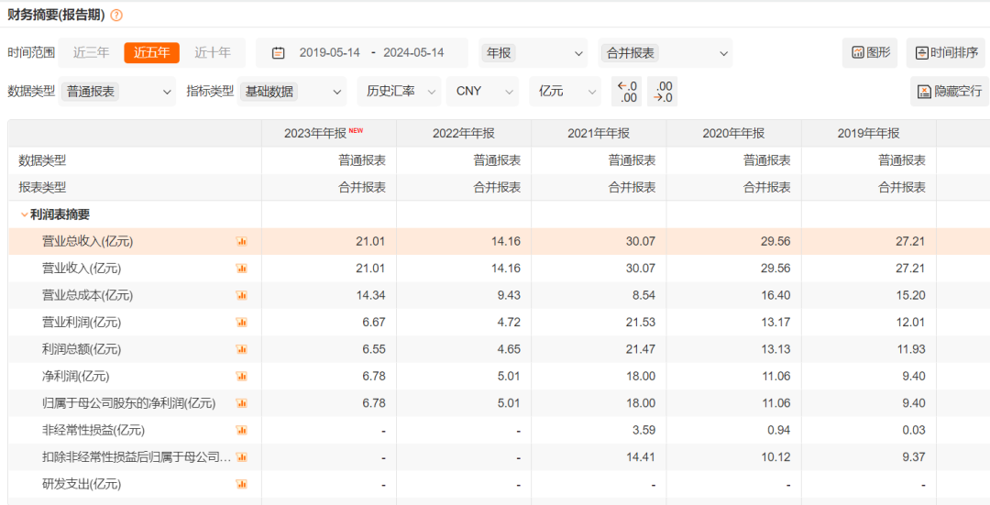
Task: Select 近三年 time range option
Action: [x=92, y=53]
